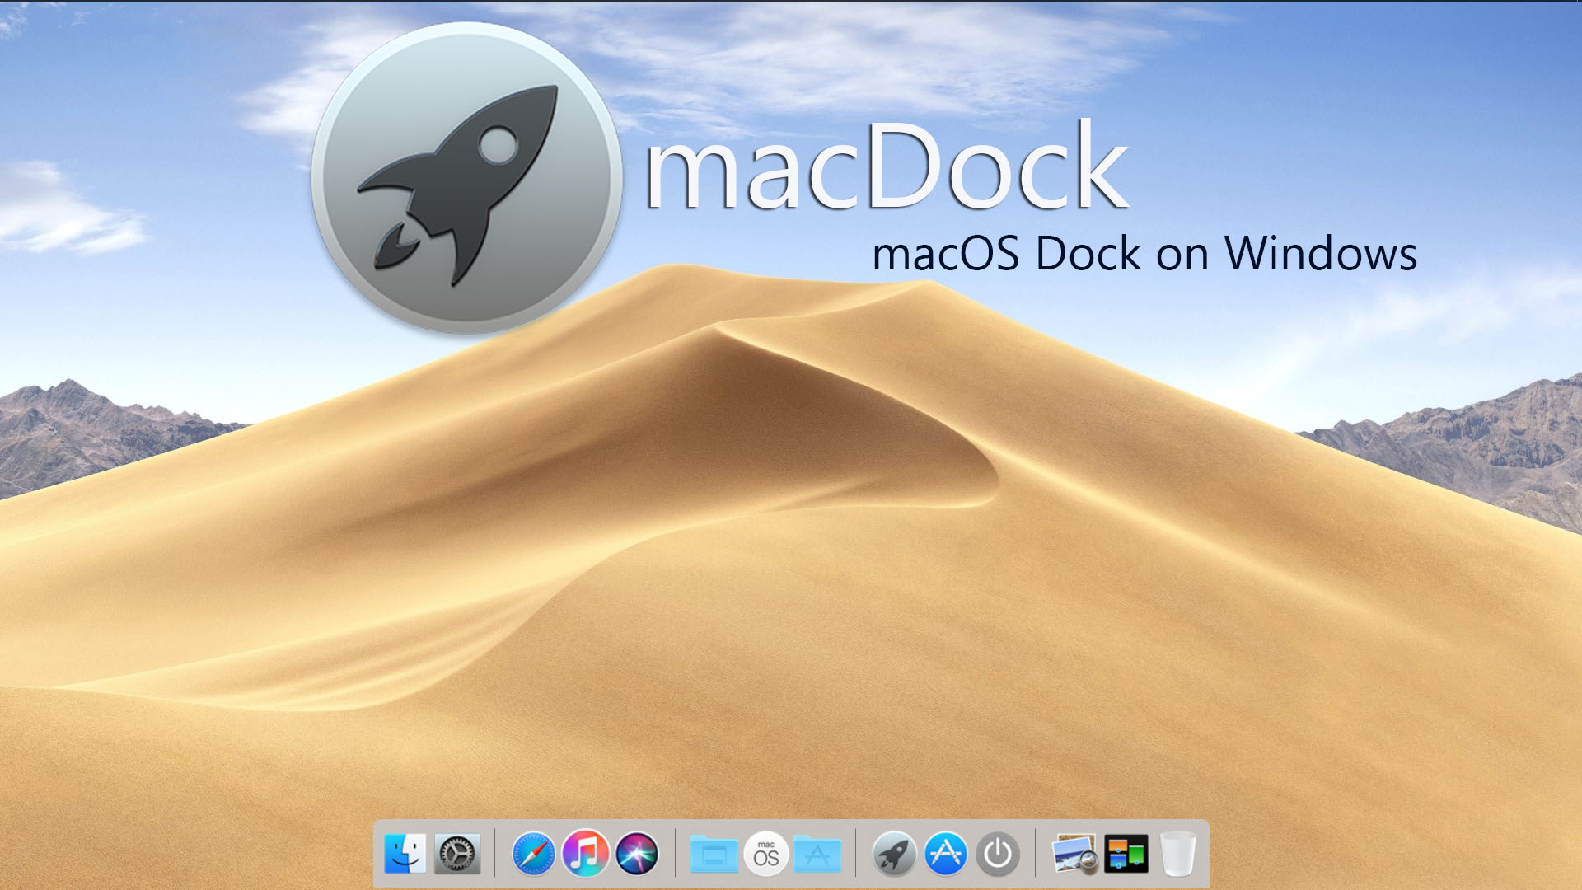This screenshot has width=1582, height=890.
Task: Click the dock separator before Launchpad icon
Action: tap(855, 854)
